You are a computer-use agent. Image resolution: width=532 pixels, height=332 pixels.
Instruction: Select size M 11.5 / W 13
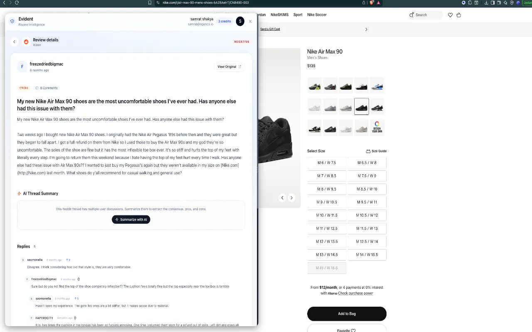tap(367, 228)
